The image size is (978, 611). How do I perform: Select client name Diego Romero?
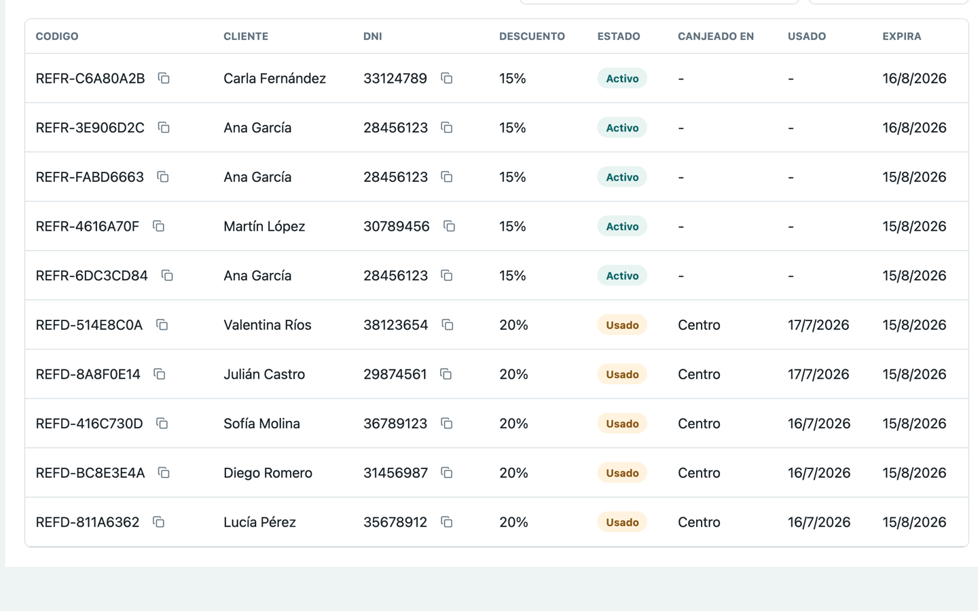[x=268, y=473]
